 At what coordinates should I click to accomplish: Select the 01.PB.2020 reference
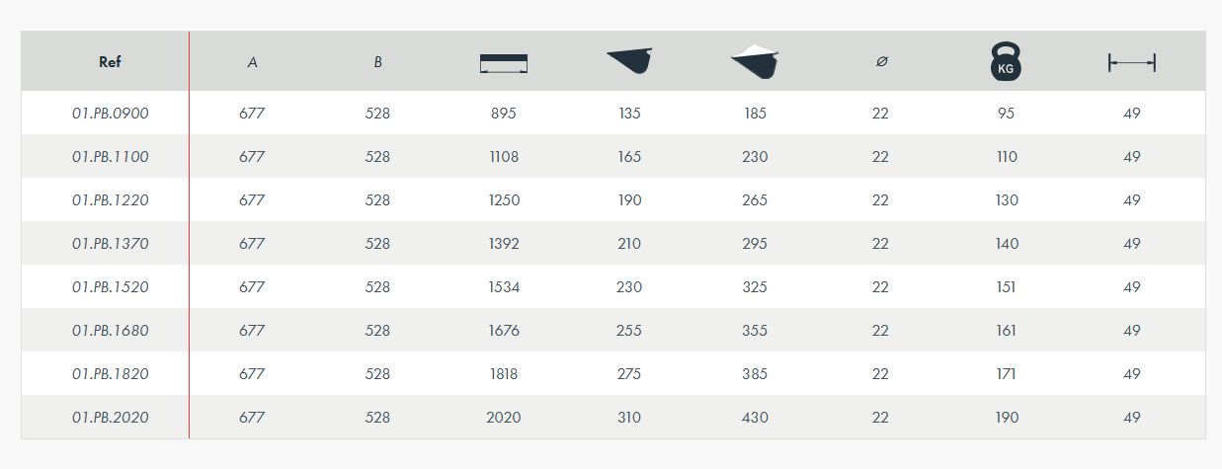tap(110, 418)
